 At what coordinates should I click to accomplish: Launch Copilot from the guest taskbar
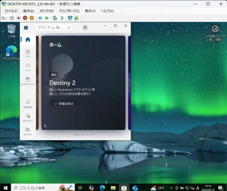(91, 188)
